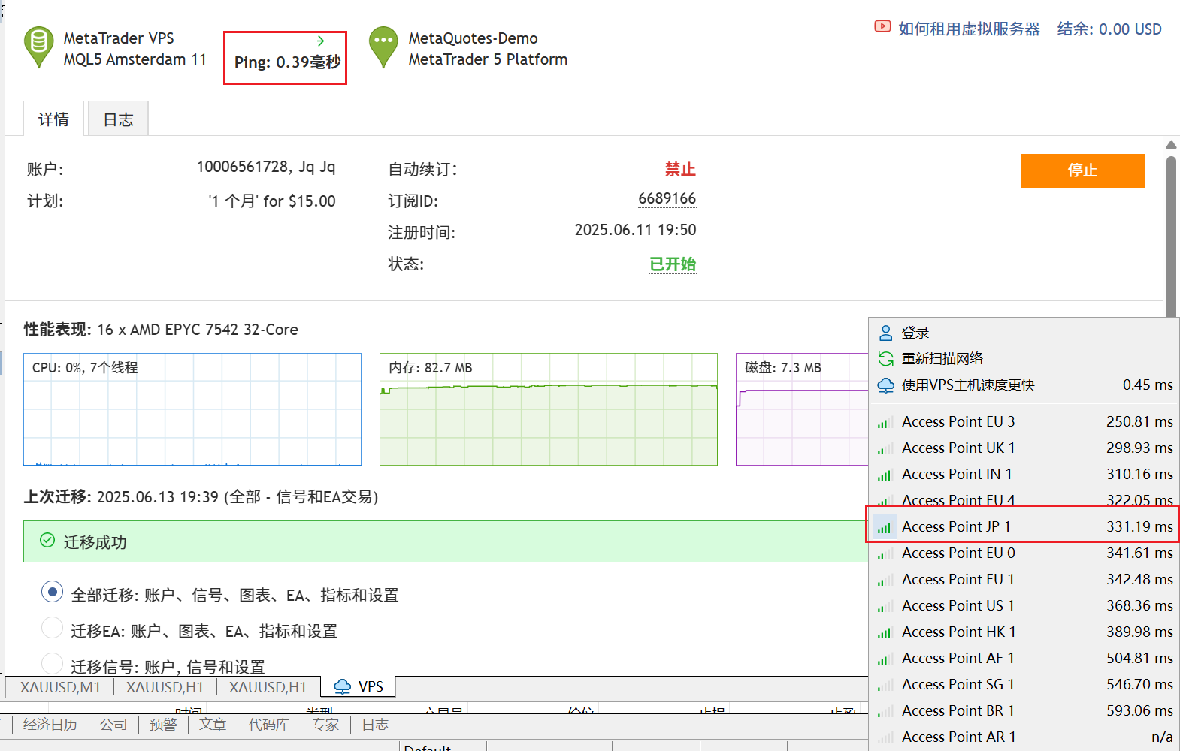Screen dimensions: 1180x751
Task: Click the CPU usage chart
Action: tap(192, 409)
